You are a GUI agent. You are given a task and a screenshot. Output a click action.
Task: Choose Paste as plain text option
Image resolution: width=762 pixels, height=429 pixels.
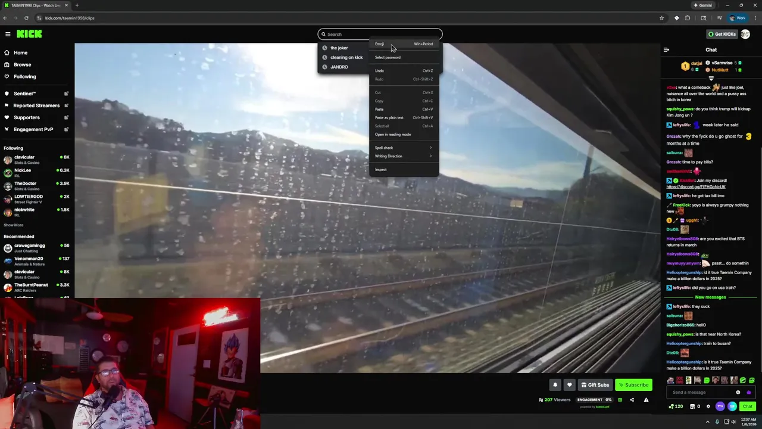[404, 117]
